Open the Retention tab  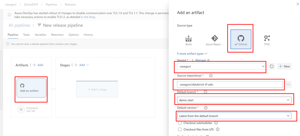pyautogui.click(x=57, y=35)
